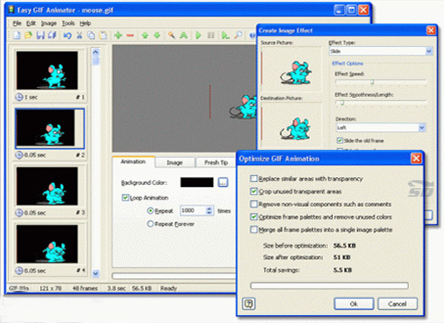Click the scissors cut icon

pos(80,36)
